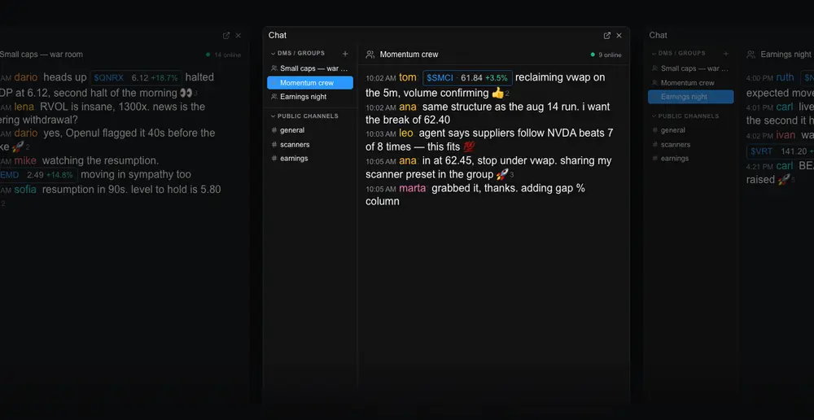Pop out the Momentum crew chat window
814x420 pixels.
coord(607,35)
